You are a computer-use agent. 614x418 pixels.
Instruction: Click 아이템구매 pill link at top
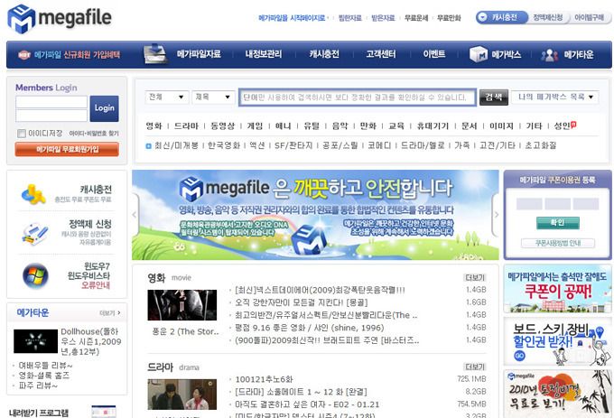point(589,18)
